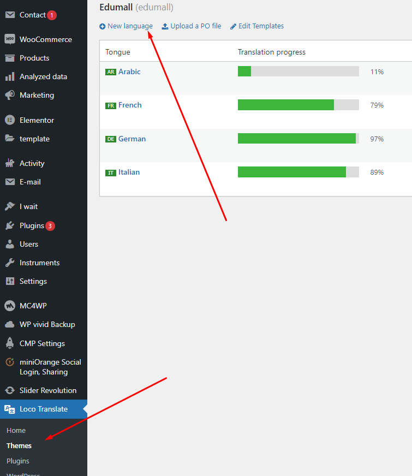412x476 pixels.
Task: Click the 79% progress value
Action: pos(377,105)
